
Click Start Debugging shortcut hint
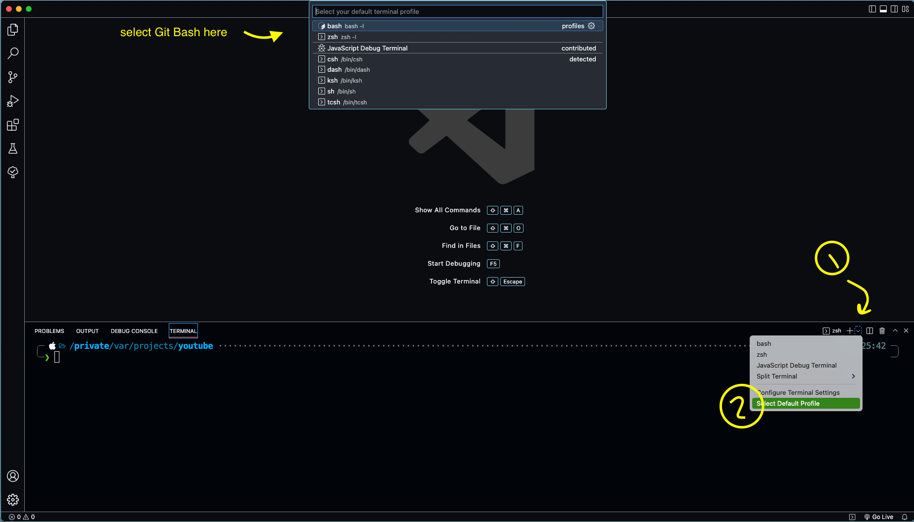point(464,264)
